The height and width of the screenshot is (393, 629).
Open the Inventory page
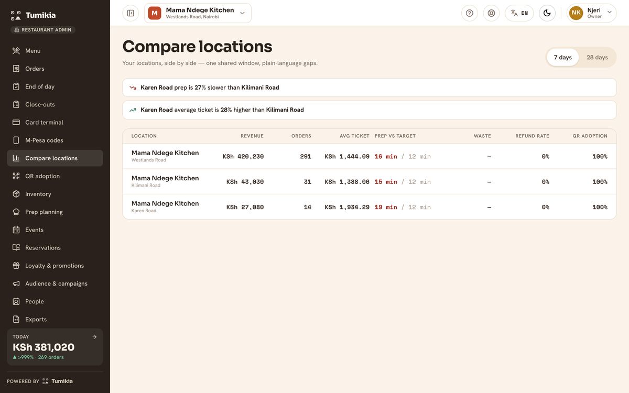pyautogui.click(x=55, y=194)
